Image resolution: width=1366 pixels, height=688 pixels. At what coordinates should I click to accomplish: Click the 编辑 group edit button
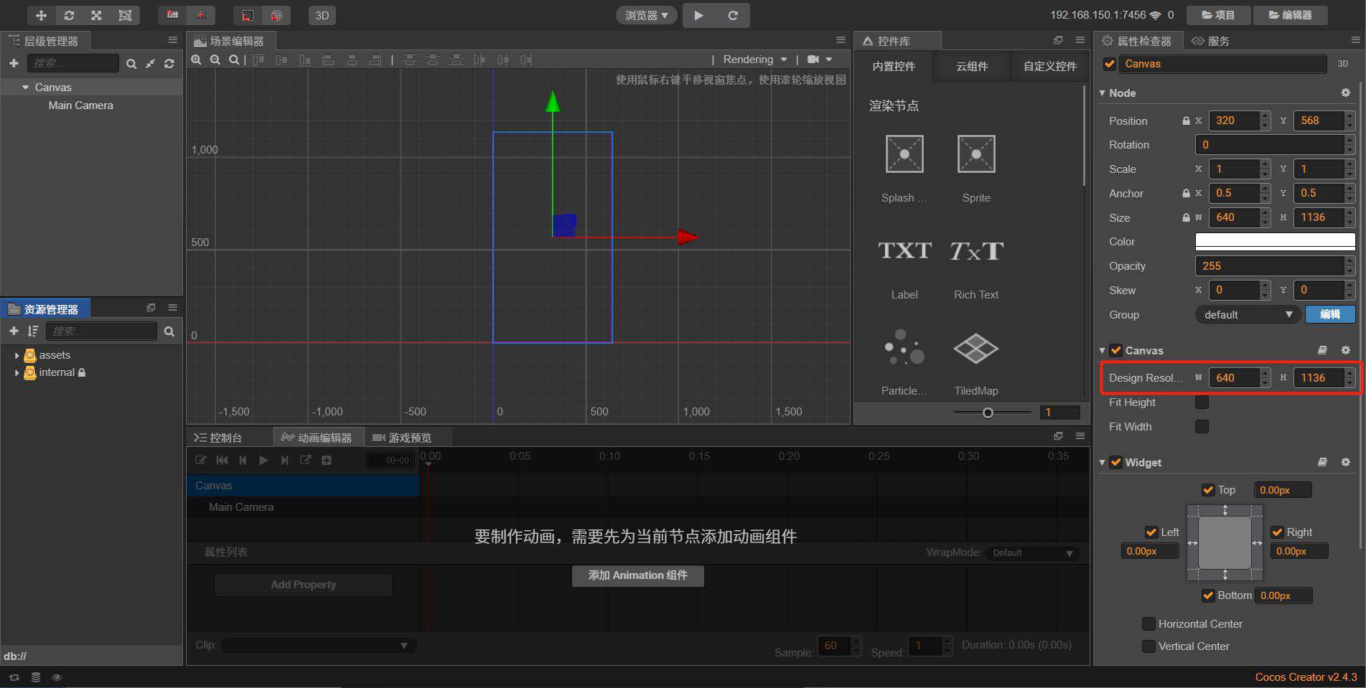coord(1330,314)
